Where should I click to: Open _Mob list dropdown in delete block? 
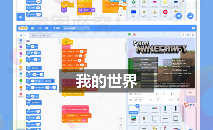point(70,56)
